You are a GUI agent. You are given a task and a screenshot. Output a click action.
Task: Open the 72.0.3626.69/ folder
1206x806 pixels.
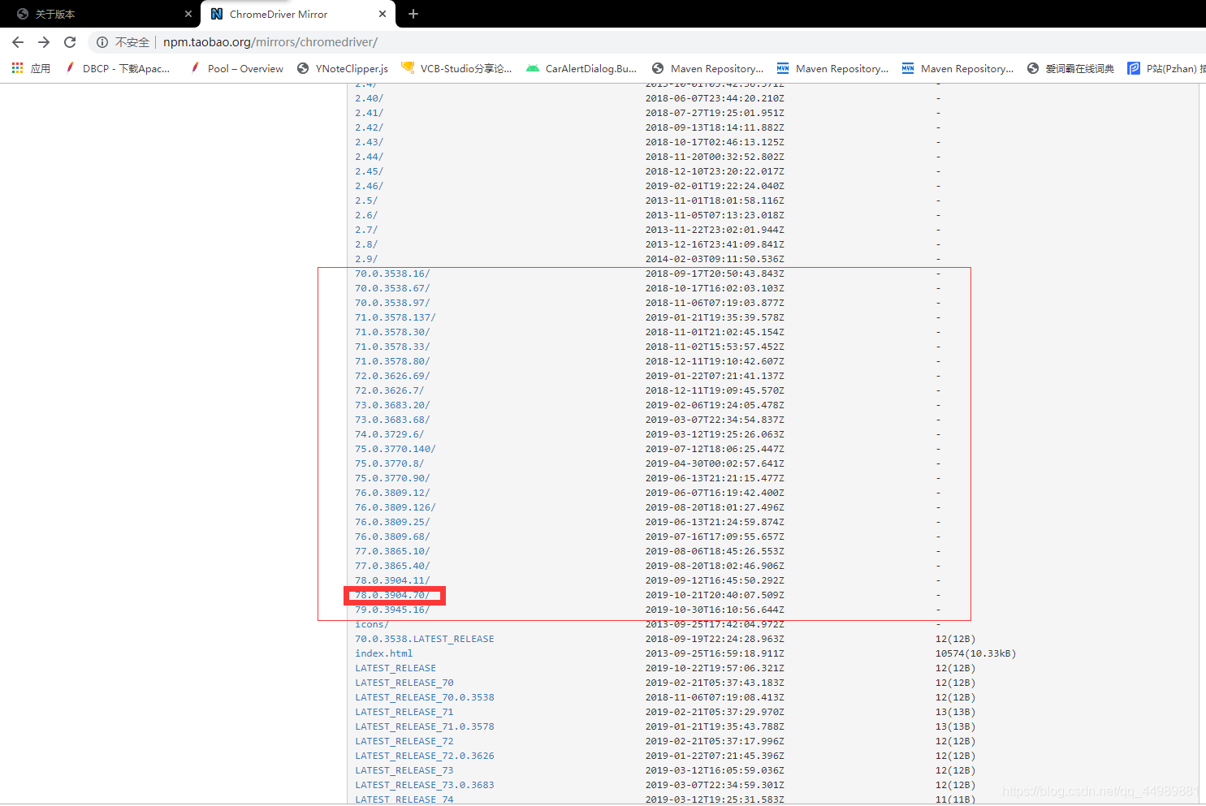coord(392,376)
